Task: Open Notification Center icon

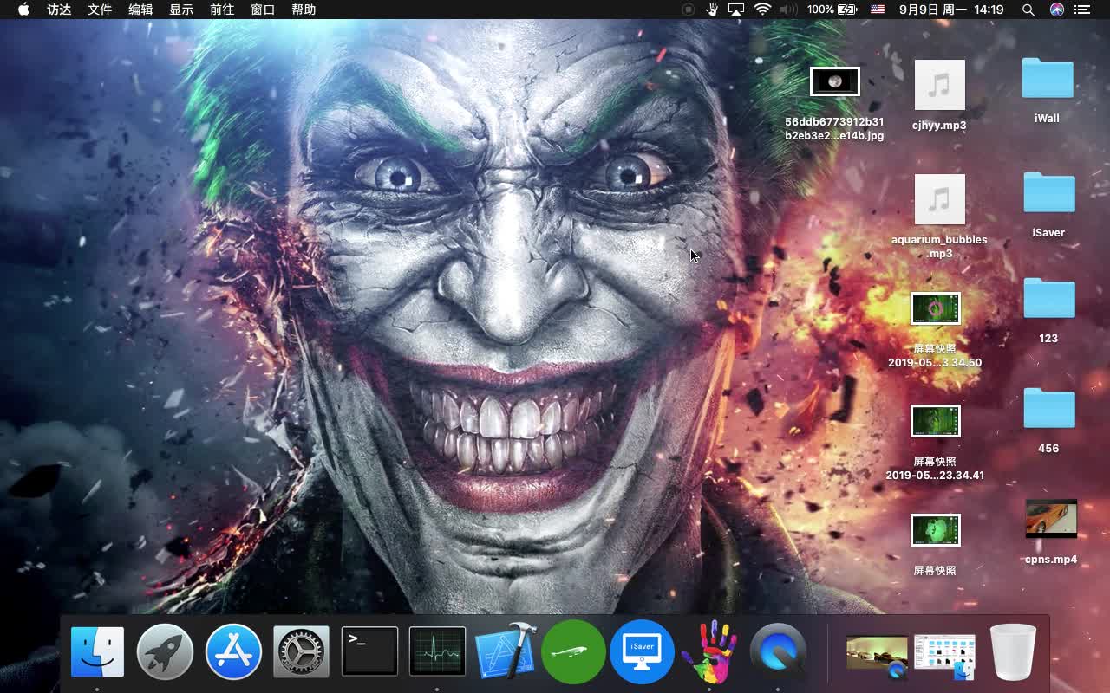Action: pyautogui.click(x=1082, y=10)
